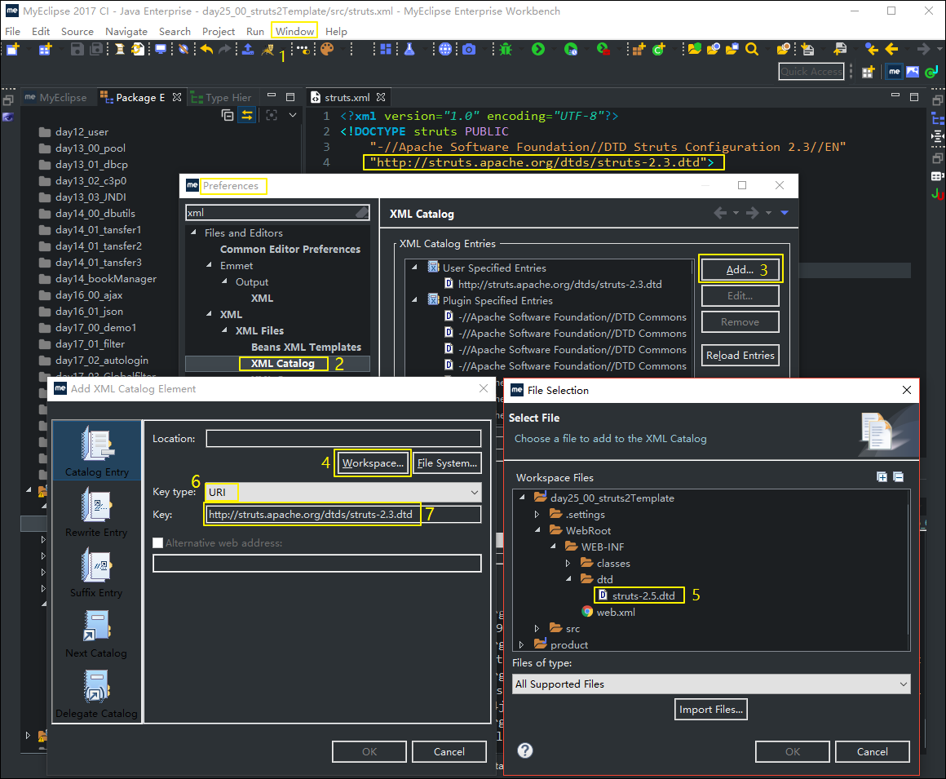Open Package Explorer view menu chevron
This screenshot has width=946, height=779.
293,115
